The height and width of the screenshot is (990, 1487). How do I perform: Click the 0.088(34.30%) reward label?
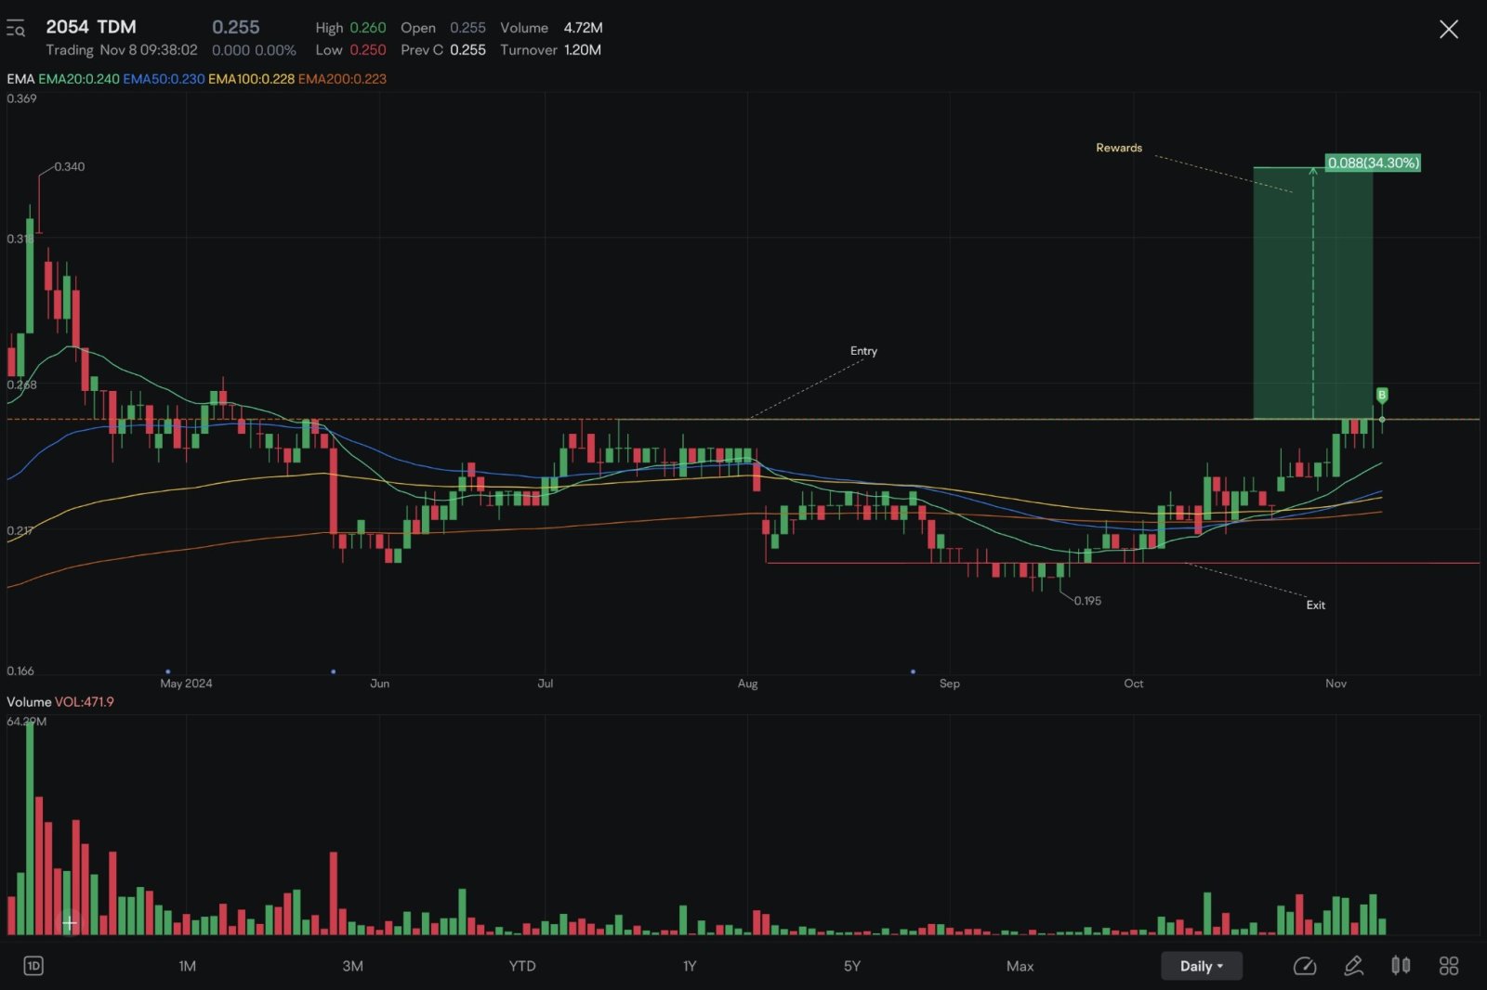[1373, 163]
